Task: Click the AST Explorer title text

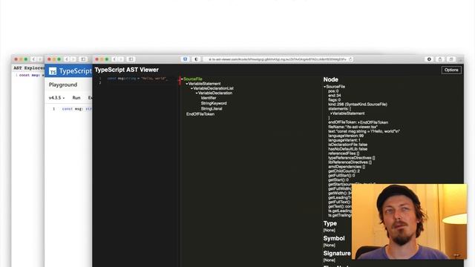Action: click(x=29, y=68)
